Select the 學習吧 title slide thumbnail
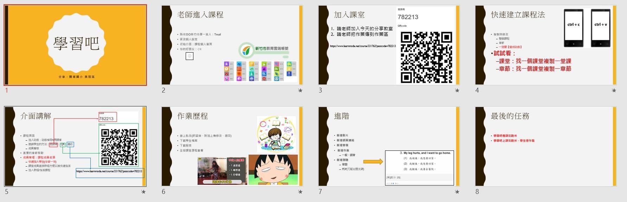 tap(75, 45)
